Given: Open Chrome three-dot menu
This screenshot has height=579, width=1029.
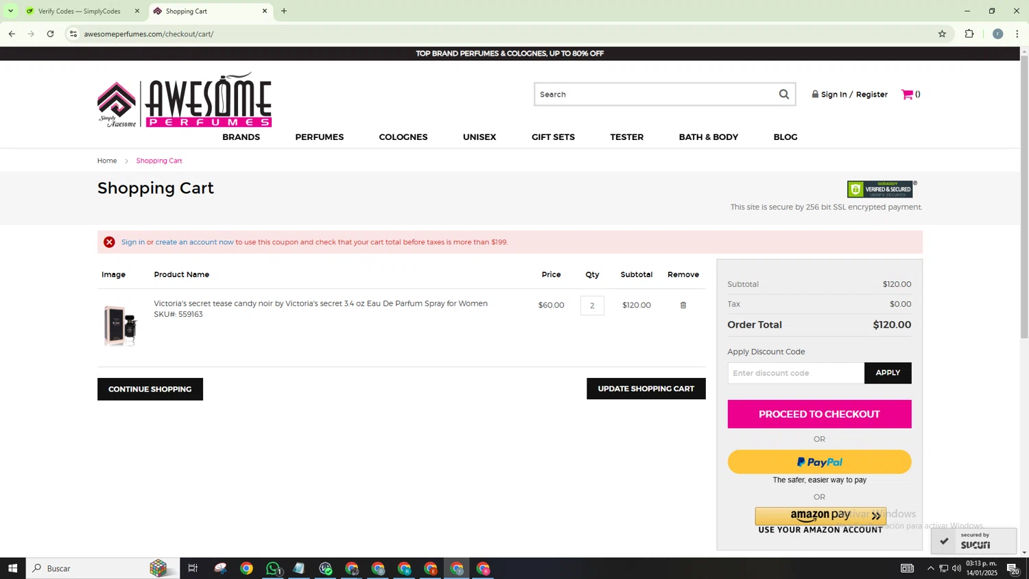Looking at the screenshot, I should (1017, 34).
